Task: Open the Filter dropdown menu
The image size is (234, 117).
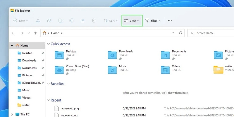Action: (153, 20)
